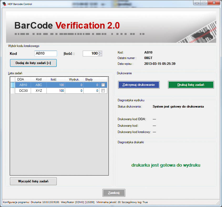222x207 pixels.
Task: Click inside the Kod input field
Action: pyautogui.click(x=45, y=53)
